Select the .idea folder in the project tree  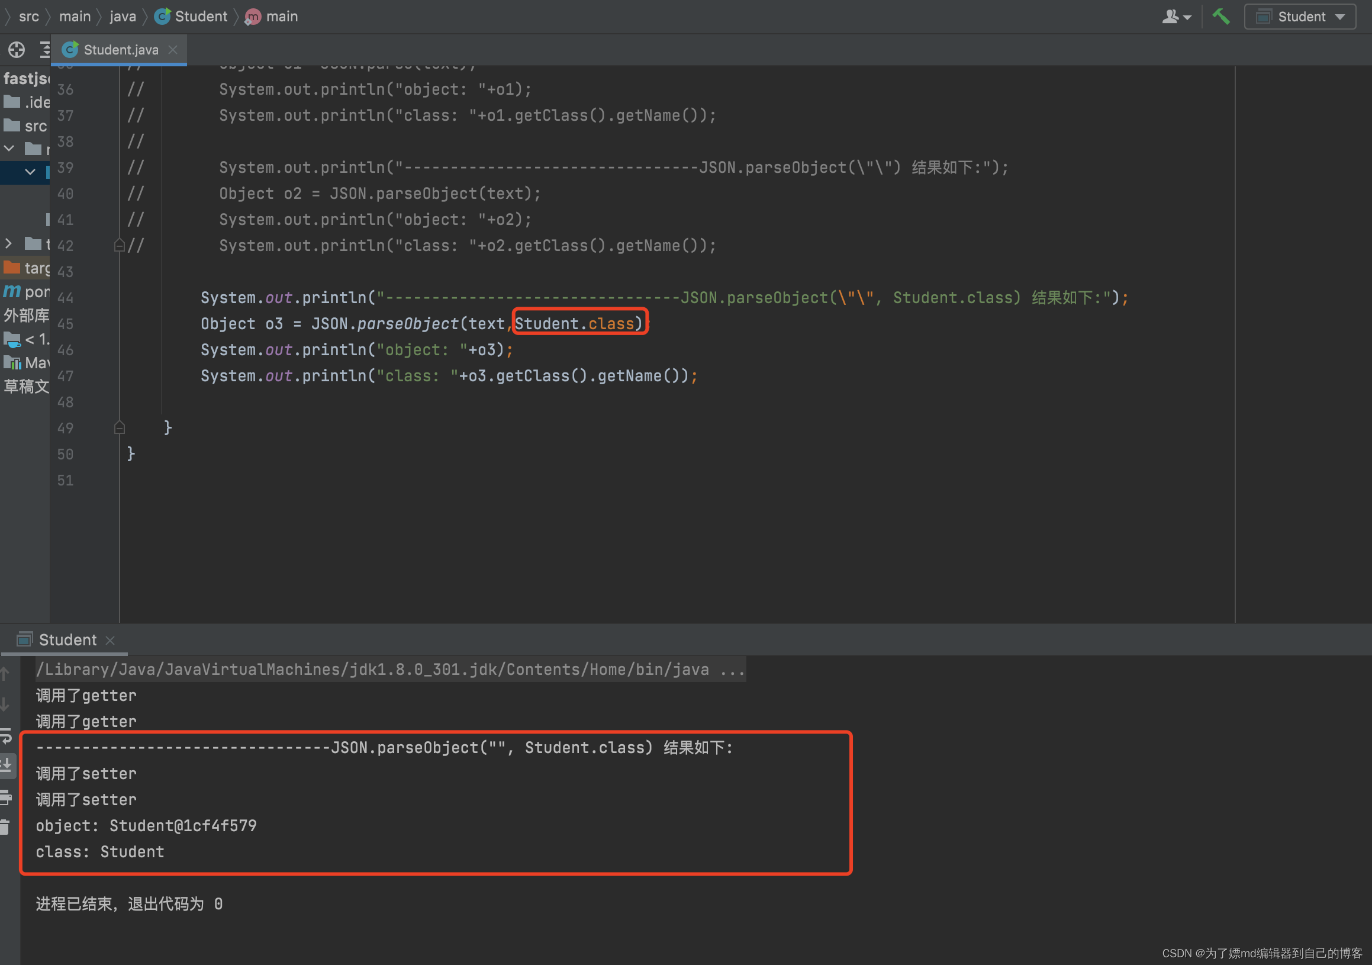click(25, 102)
